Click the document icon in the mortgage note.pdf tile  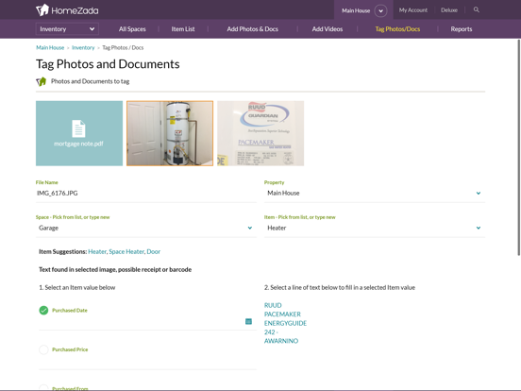tap(78, 128)
